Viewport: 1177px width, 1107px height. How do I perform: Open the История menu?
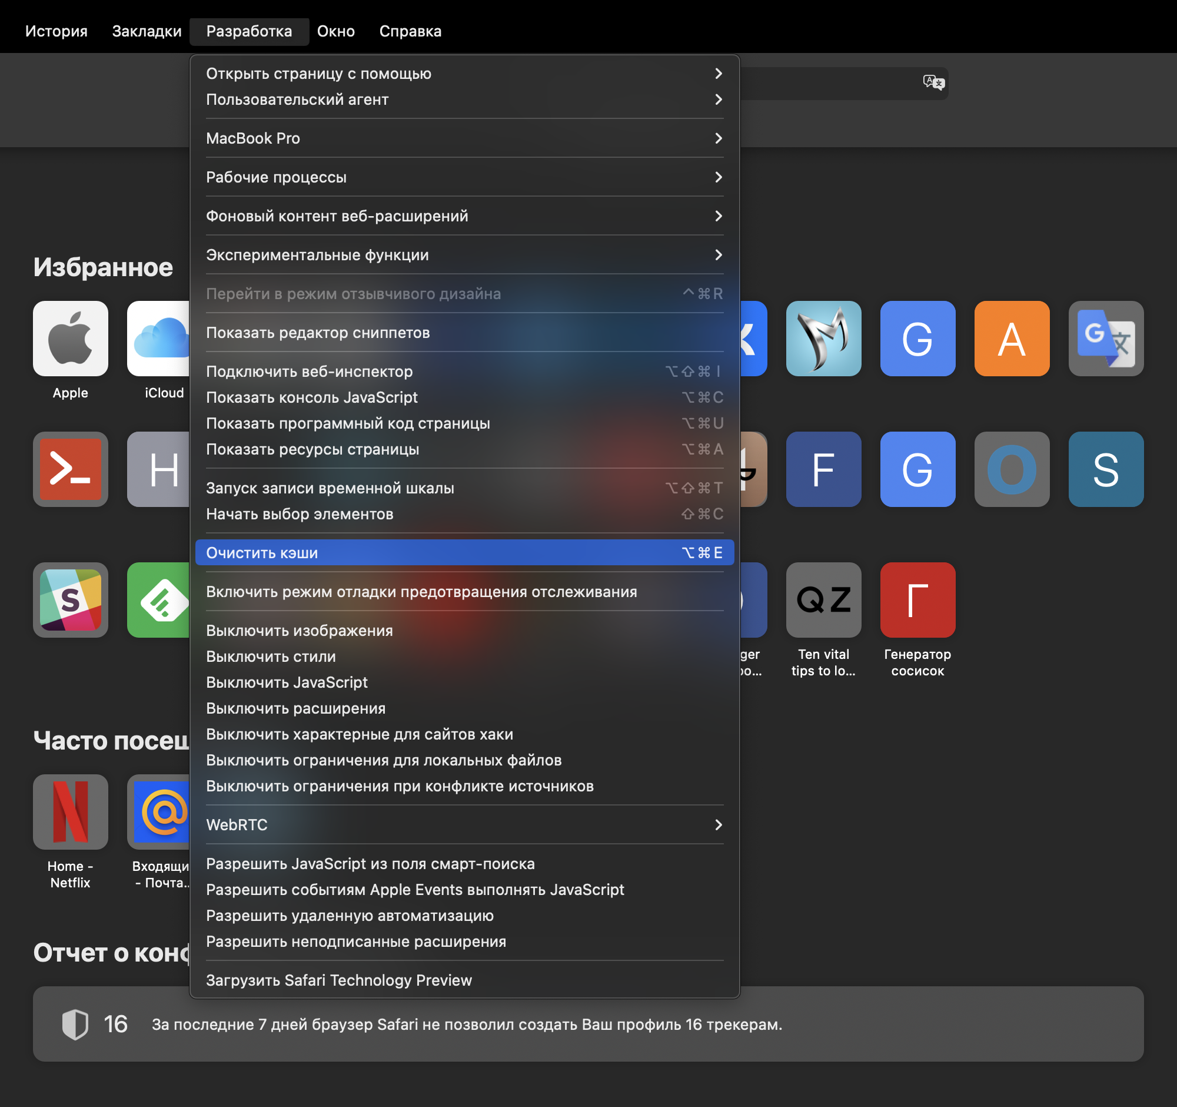(x=56, y=31)
